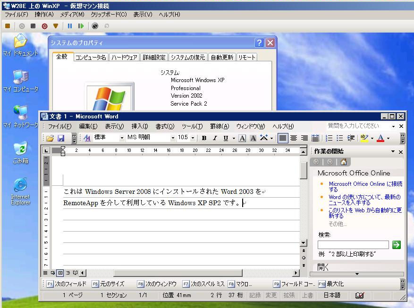Toggle underline formatting
The height and width of the screenshot is (308, 414).
pyautogui.click(x=226, y=138)
